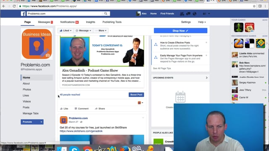269x151 pixels.
Task: Click the Problemio.com post avatar icon
Action: click(x=63, y=120)
